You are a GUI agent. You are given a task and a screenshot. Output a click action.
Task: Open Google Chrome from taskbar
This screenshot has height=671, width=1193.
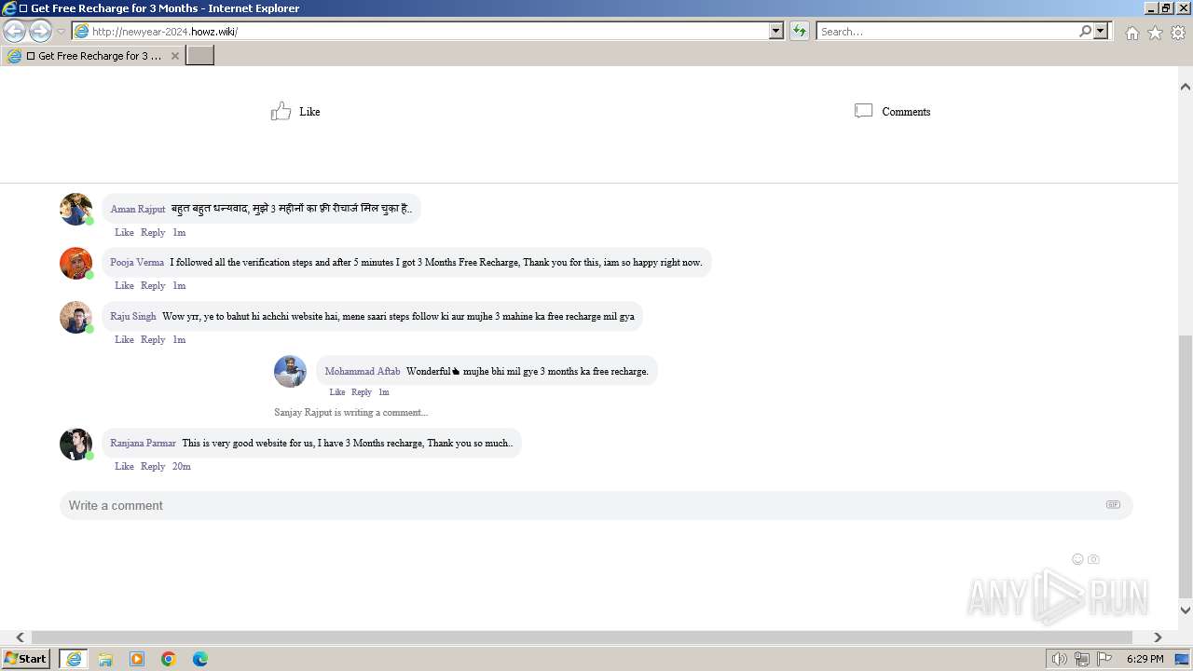click(169, 659)
